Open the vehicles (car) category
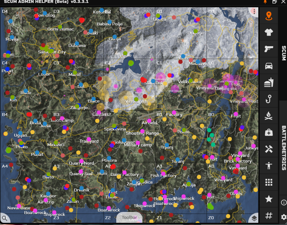Image resolution: width=287 pixels, height=225 pixels. 269,66
